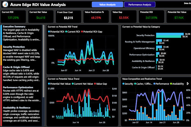The width and height of the screenshot is (191, 127).
Task: Select the Value Gap $3.55K card
Action: pyautogui.click(x=124, y=17)
